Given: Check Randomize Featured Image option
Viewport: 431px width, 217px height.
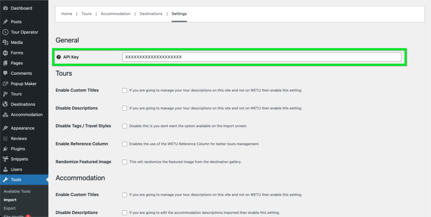Looking at the screenshot, I should point(125,162).
